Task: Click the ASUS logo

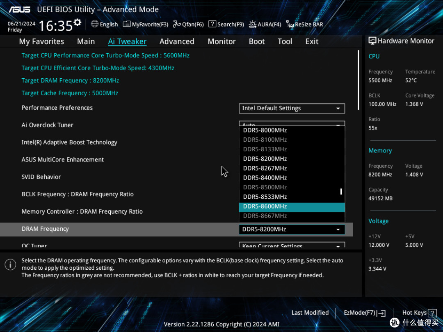Action: tap(19, 9)
